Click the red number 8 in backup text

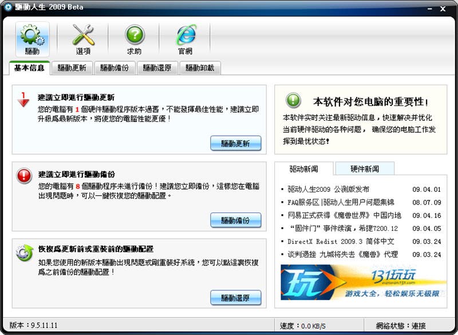coord(78,186)
